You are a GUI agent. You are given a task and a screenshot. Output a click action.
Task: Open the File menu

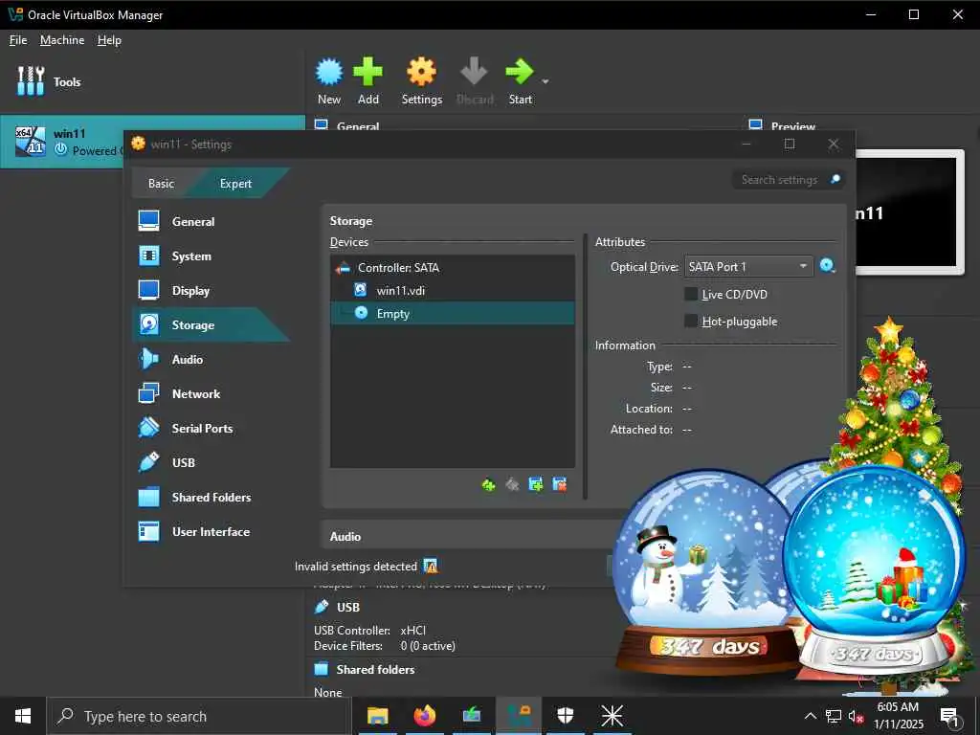click(x=18, y=40)
